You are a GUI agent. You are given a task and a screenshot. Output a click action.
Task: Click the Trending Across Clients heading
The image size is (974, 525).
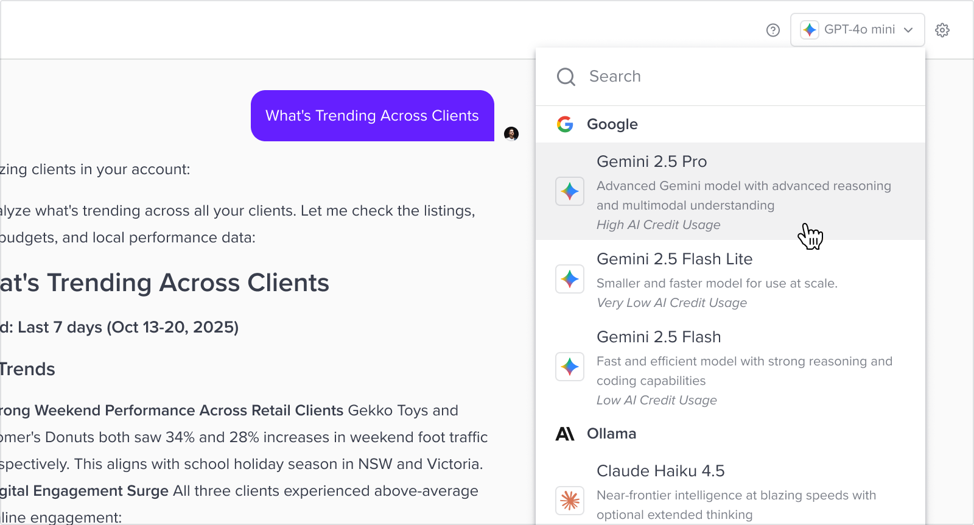(164, 283)
